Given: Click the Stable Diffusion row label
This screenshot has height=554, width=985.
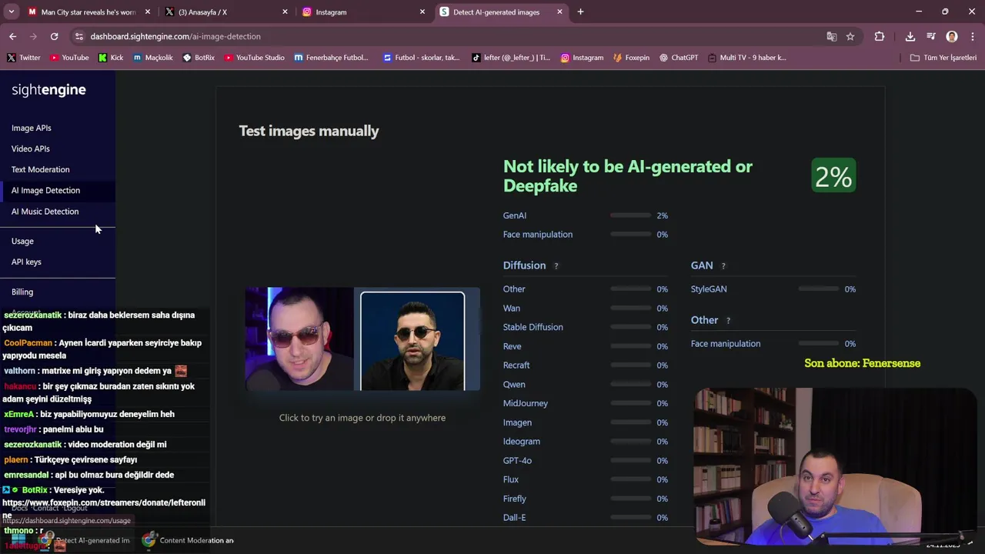Looking at the screenshot, I should 533,327.
